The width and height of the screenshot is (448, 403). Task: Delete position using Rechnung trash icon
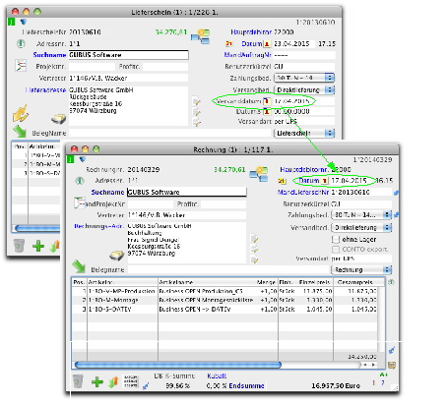(x=78, y=381)
